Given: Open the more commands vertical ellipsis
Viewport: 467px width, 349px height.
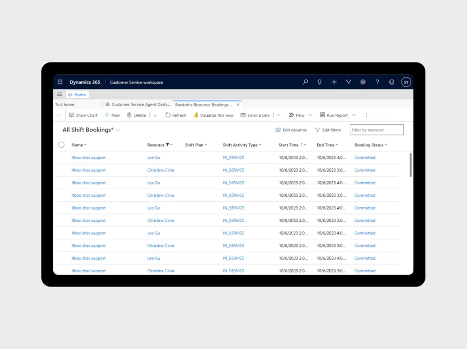Looking at the screenshot, I should coord(366,115).
